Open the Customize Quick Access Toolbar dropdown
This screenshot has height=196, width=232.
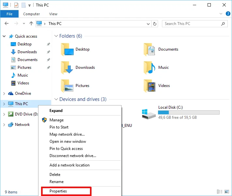(x=29, y=6)
